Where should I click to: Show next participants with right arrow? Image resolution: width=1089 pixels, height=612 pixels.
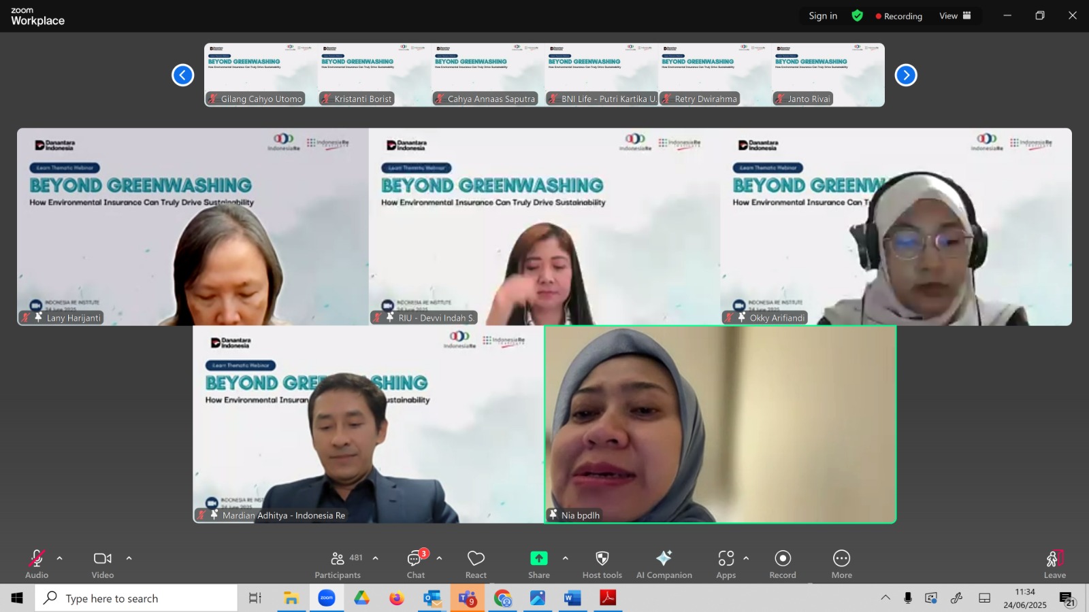point(906,75)
